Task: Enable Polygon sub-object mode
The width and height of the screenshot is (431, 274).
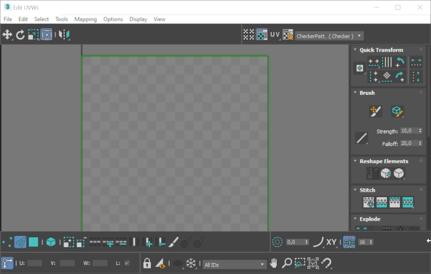Action: coord(33,242)
